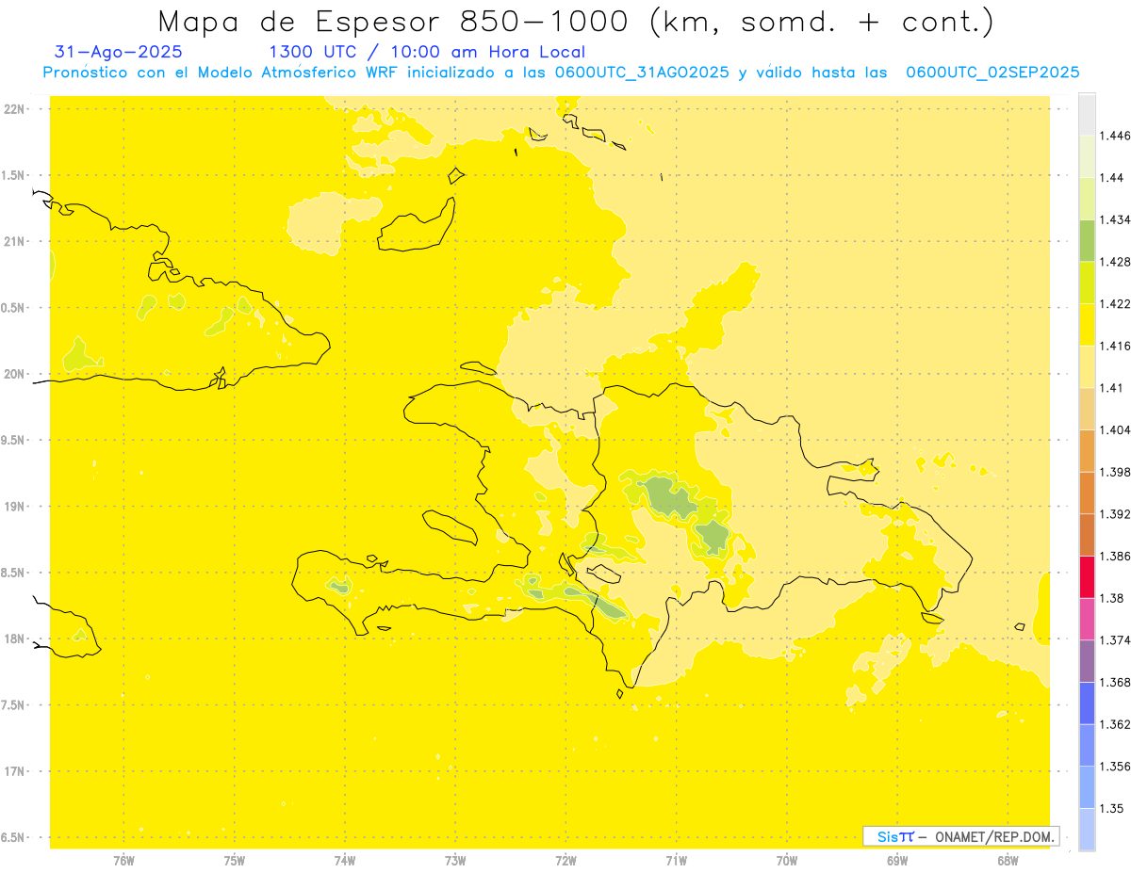Pick the yellow-green legend swatch between 1.422 and 1.428
This screenshot has width=1131, height=873.
[x=1087, y=283]
